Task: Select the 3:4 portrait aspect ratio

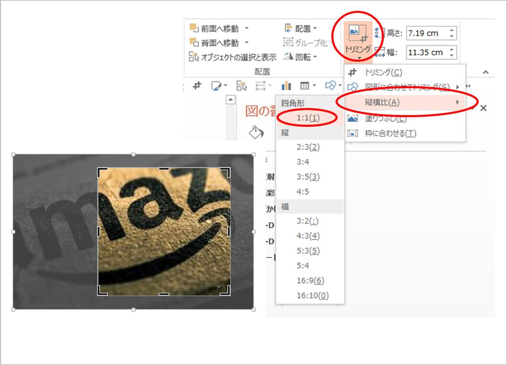Action: pos(310,162)
